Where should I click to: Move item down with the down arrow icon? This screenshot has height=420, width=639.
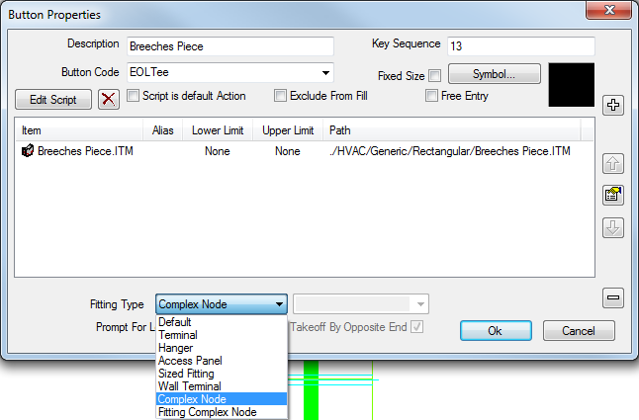[613, 227]
